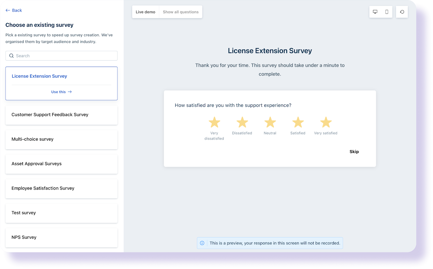The width and height of the screenshot is (433, 269).
Task: Click the 'Choose an existing survey' heading
Action: tap(39, 25)
